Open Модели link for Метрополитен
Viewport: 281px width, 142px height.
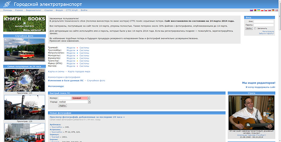(x=71, y=53)
